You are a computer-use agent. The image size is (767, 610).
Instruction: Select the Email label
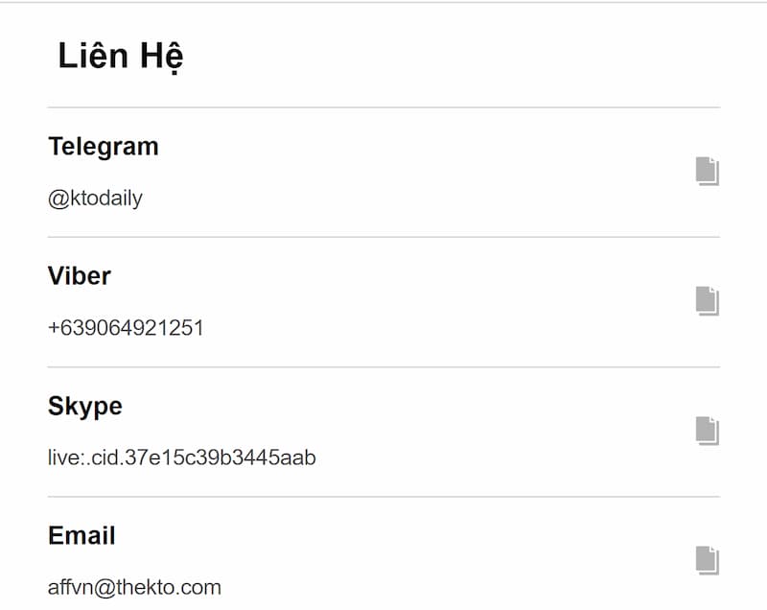pos(81,535)
